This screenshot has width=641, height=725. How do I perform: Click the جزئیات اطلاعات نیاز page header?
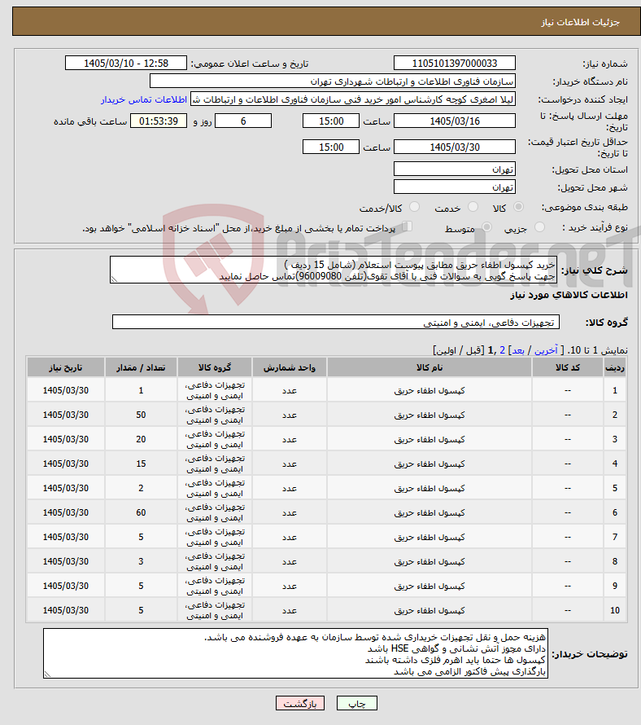click(x=581, y=22)
